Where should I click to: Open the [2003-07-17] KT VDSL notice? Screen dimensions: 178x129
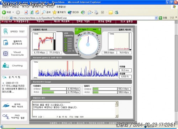(x=14, y=87)
